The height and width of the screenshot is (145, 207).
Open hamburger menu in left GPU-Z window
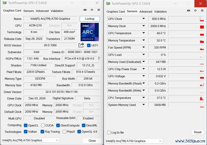tap(99, 10)
